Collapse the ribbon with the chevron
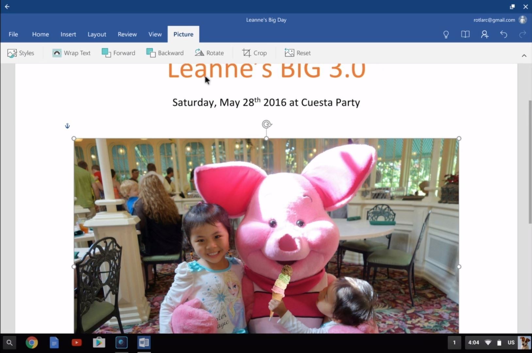The height and width of the screenshot is (353, 532). (x=524, y=56)
